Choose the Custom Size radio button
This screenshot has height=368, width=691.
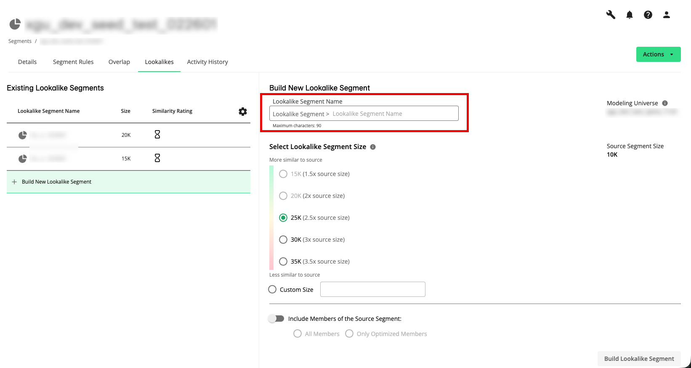(272, 290)
